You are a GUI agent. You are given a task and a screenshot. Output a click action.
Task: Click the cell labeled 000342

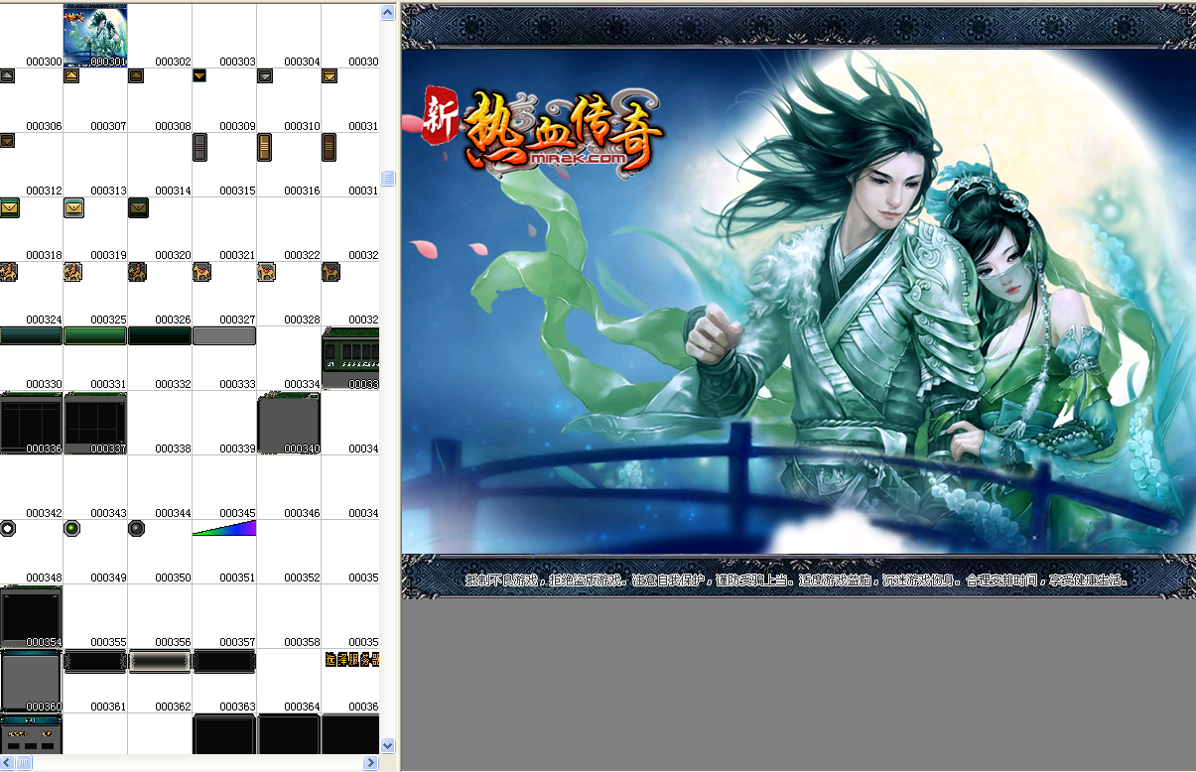click(x=31, y=487)
